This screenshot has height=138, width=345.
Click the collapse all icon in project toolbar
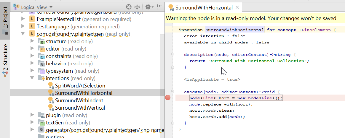(x=137, y=7)
